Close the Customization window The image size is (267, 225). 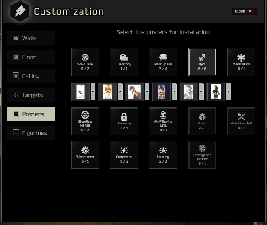244,11
